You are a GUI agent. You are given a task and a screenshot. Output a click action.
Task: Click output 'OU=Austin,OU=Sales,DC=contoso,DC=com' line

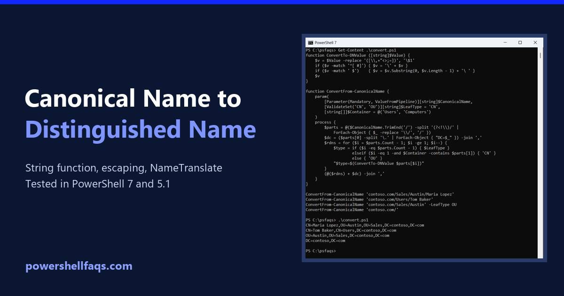click(347, 236)
